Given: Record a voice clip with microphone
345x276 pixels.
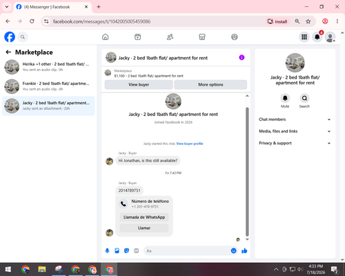Looking at the screenshot, I should [107, 250].
